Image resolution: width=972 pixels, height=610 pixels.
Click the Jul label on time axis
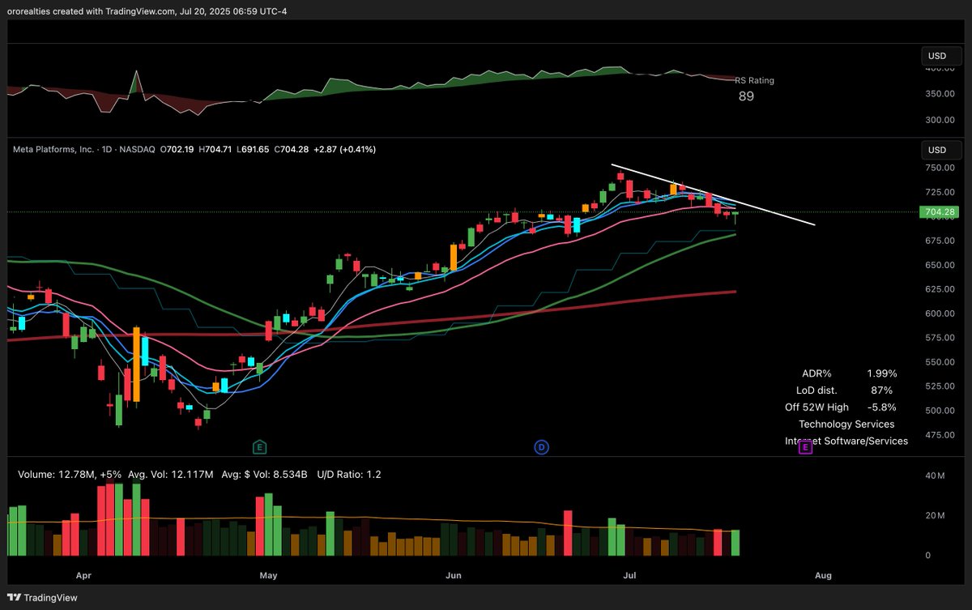(x=629, y=576)
